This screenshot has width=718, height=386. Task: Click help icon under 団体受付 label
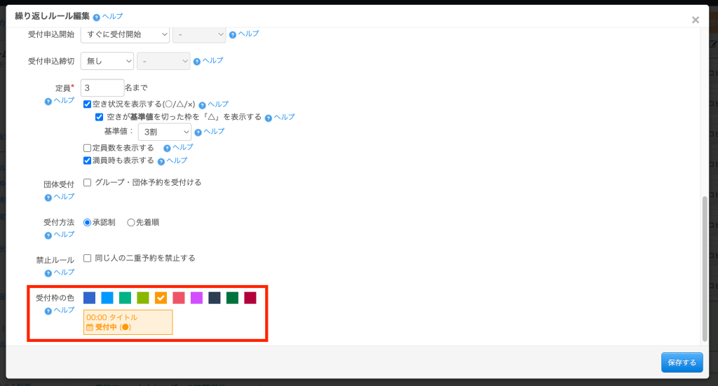[x=48, y=197]
